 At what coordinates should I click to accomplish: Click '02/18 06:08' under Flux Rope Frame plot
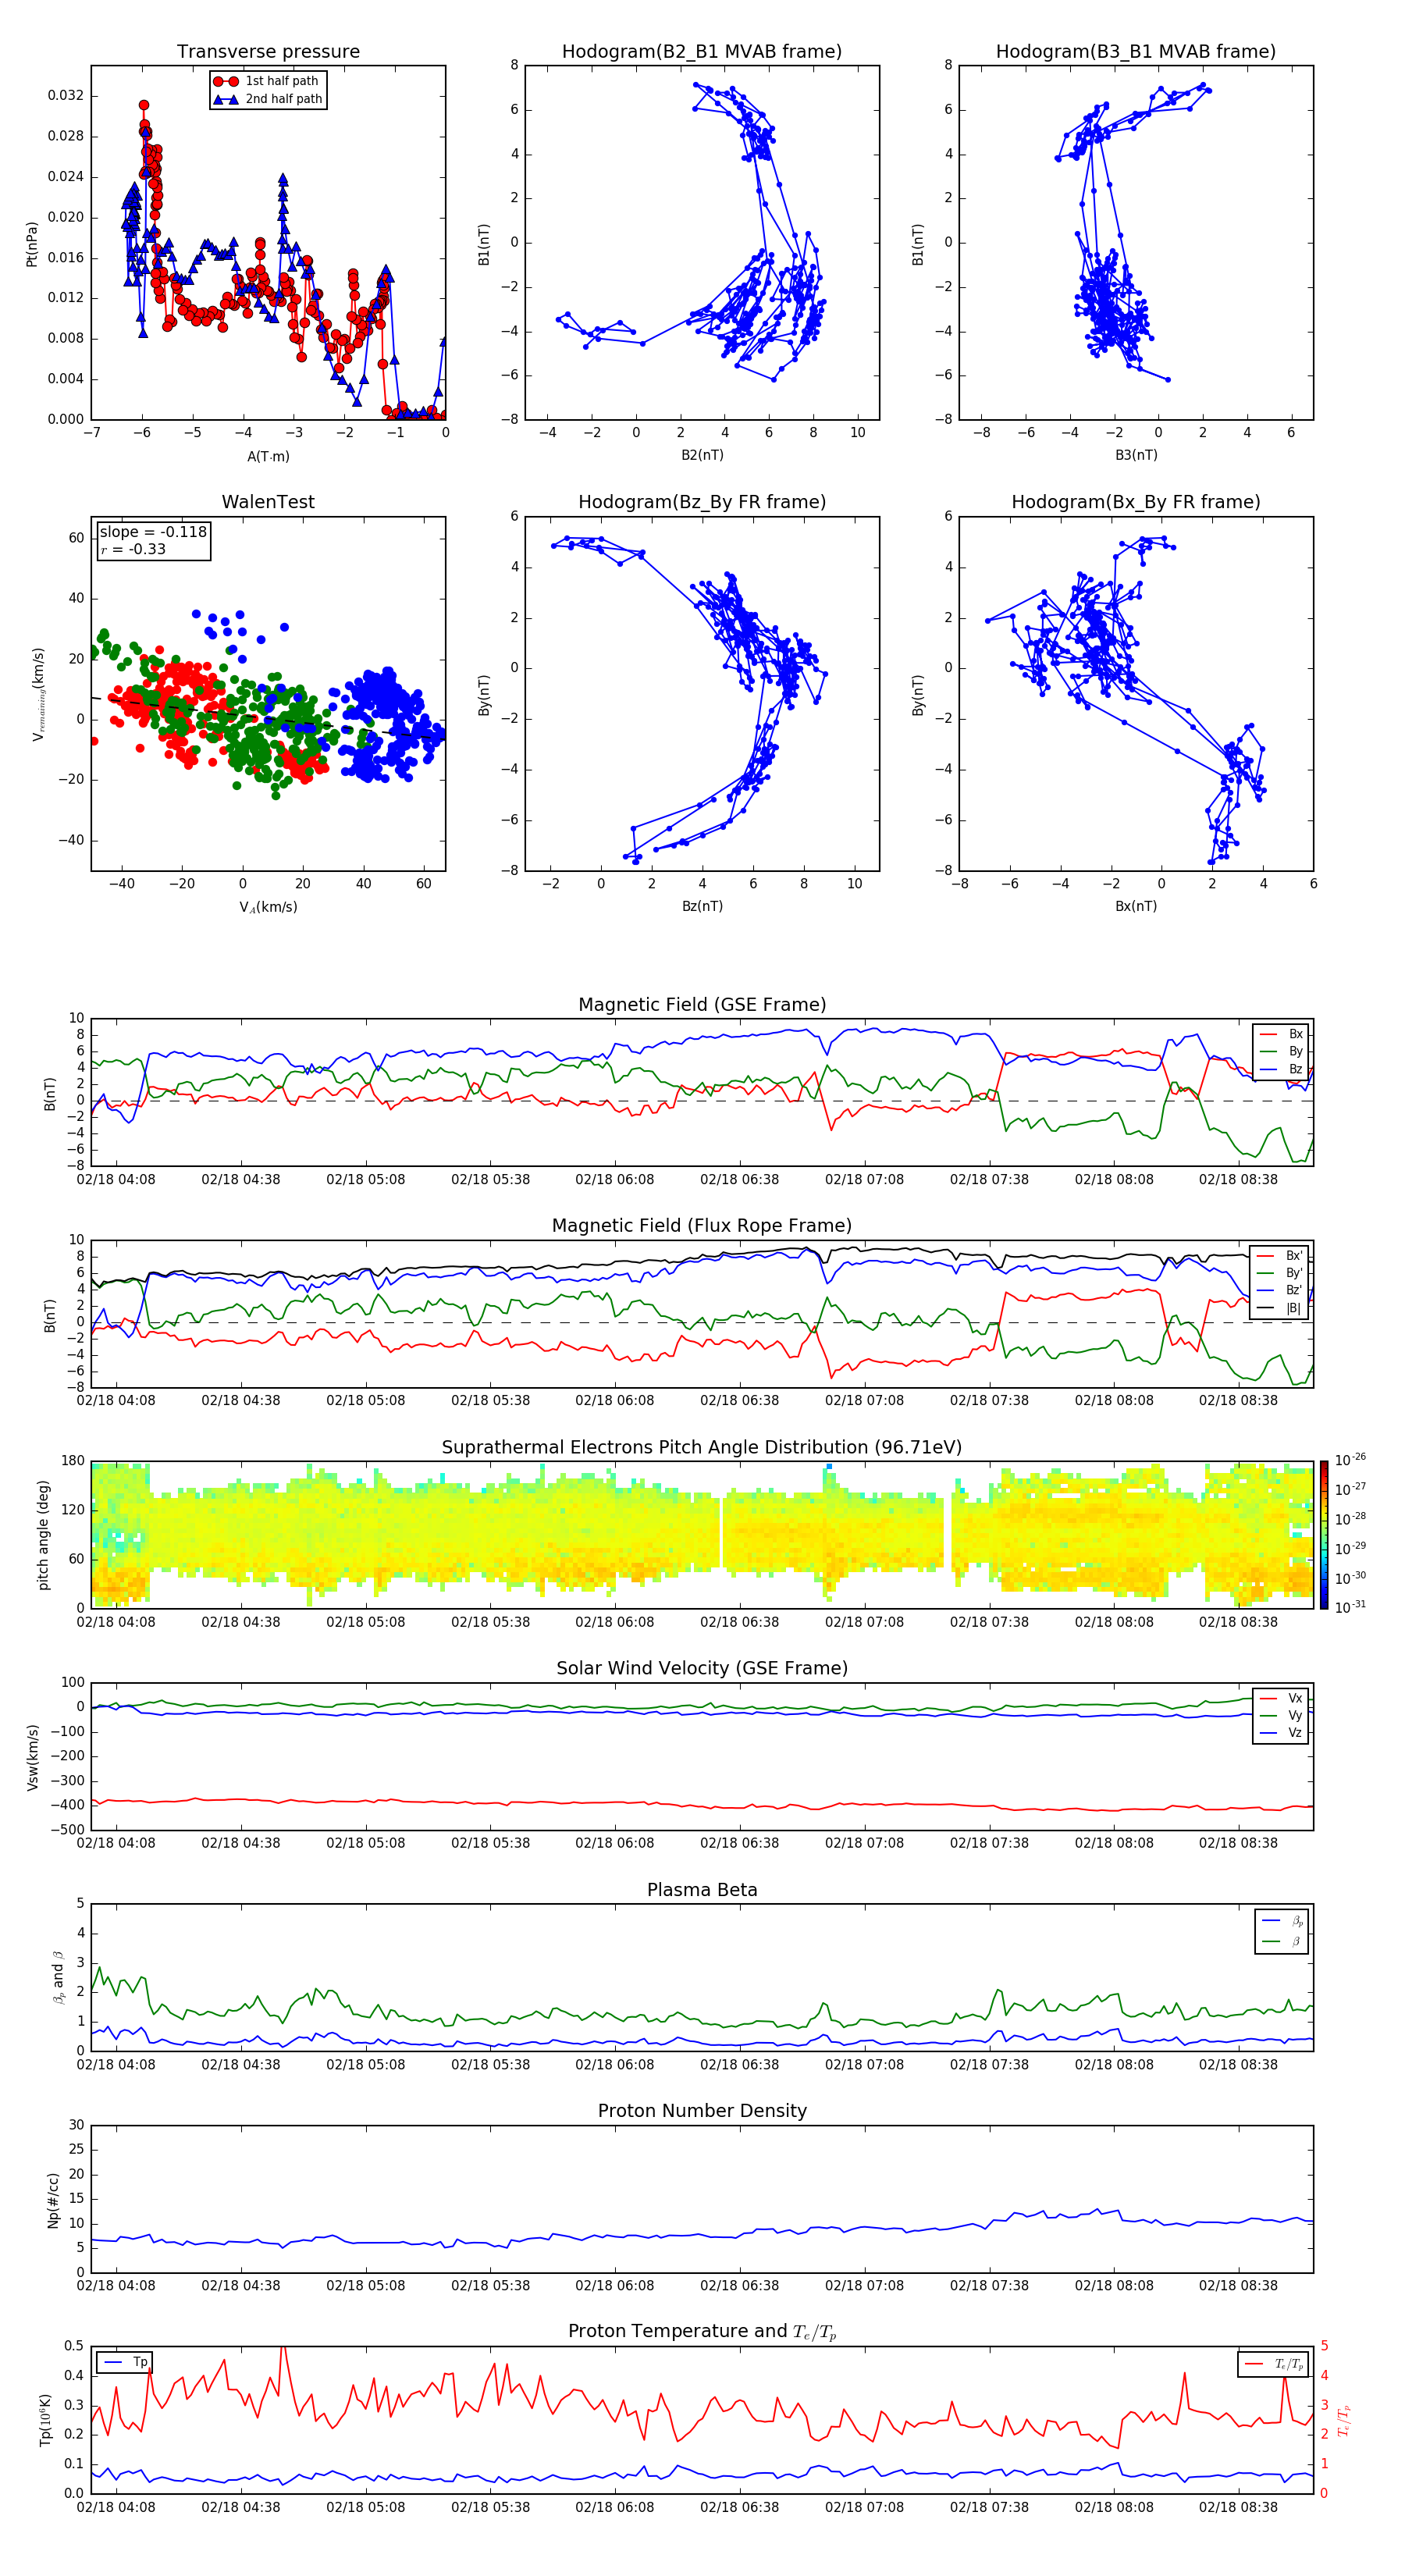(x=615, y=1401)
